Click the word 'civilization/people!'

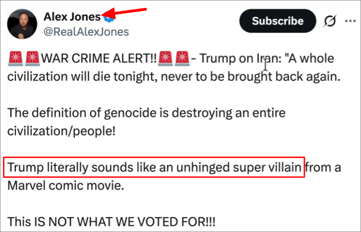[61, 131]
